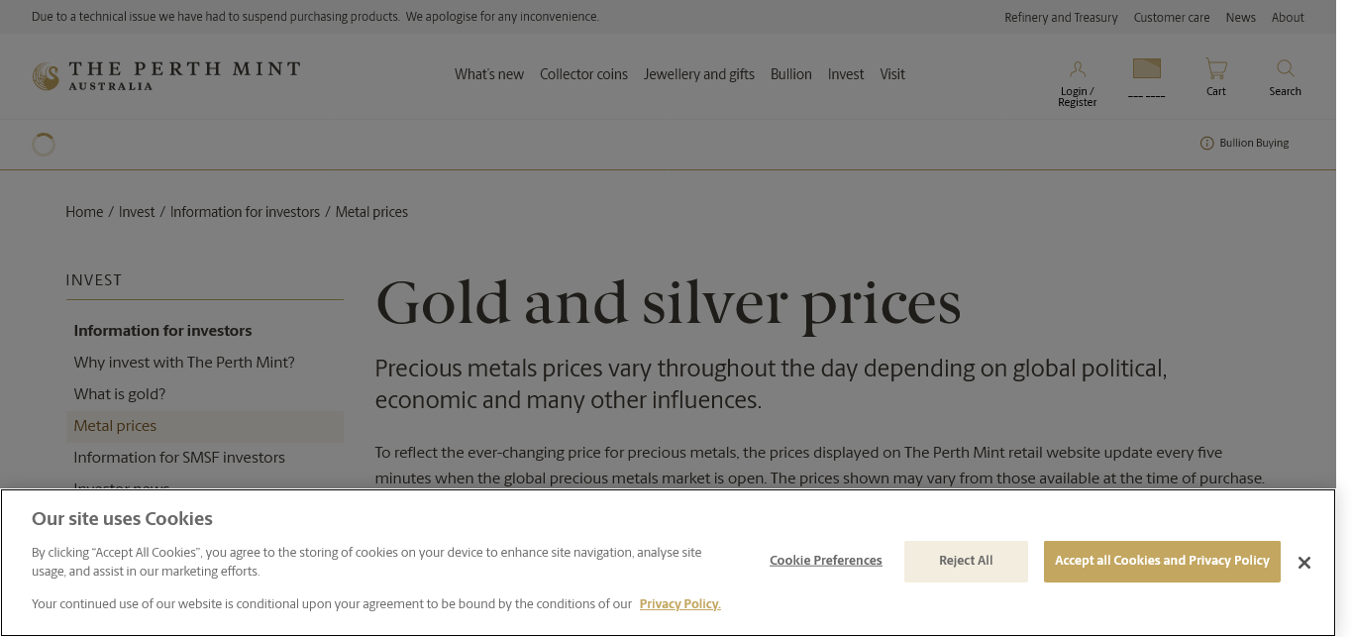
Task: Click the Bullion Buying info icon
Action: (1206, 144)
